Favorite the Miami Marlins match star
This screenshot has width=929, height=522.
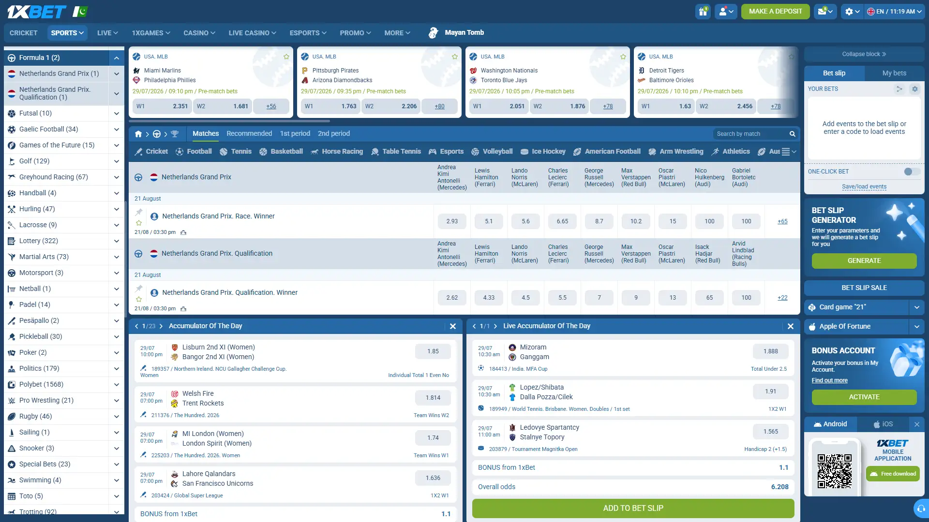pos(286,57)
